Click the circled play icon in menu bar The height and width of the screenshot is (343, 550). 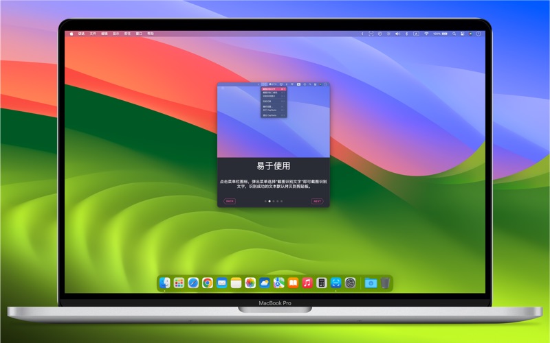tap(380, 34)
